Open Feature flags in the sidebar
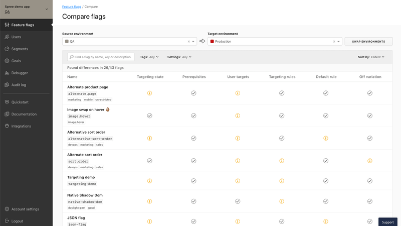 pyautogui.click(x=23, y=25)
